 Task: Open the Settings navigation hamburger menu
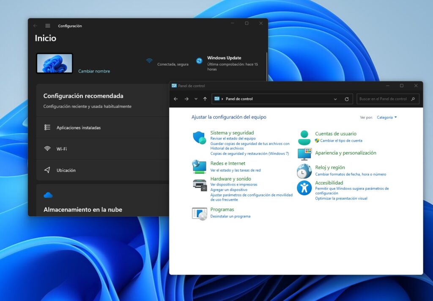pos(47,25)
